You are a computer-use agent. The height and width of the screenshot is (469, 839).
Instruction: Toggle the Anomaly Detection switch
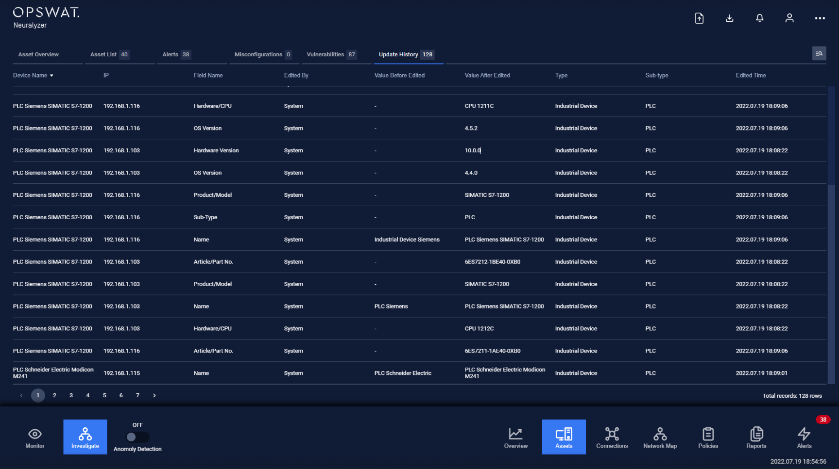(137, 437)
